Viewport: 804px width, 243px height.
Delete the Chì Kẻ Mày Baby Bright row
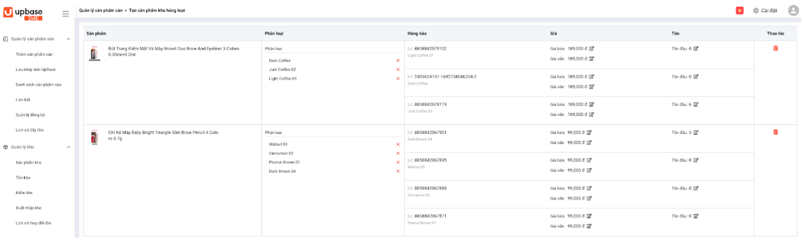tap(775, 132)
